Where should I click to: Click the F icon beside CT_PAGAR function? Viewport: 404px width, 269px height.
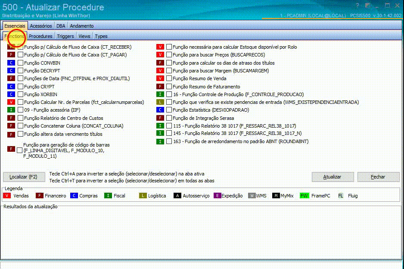click(x=11, y=55)
